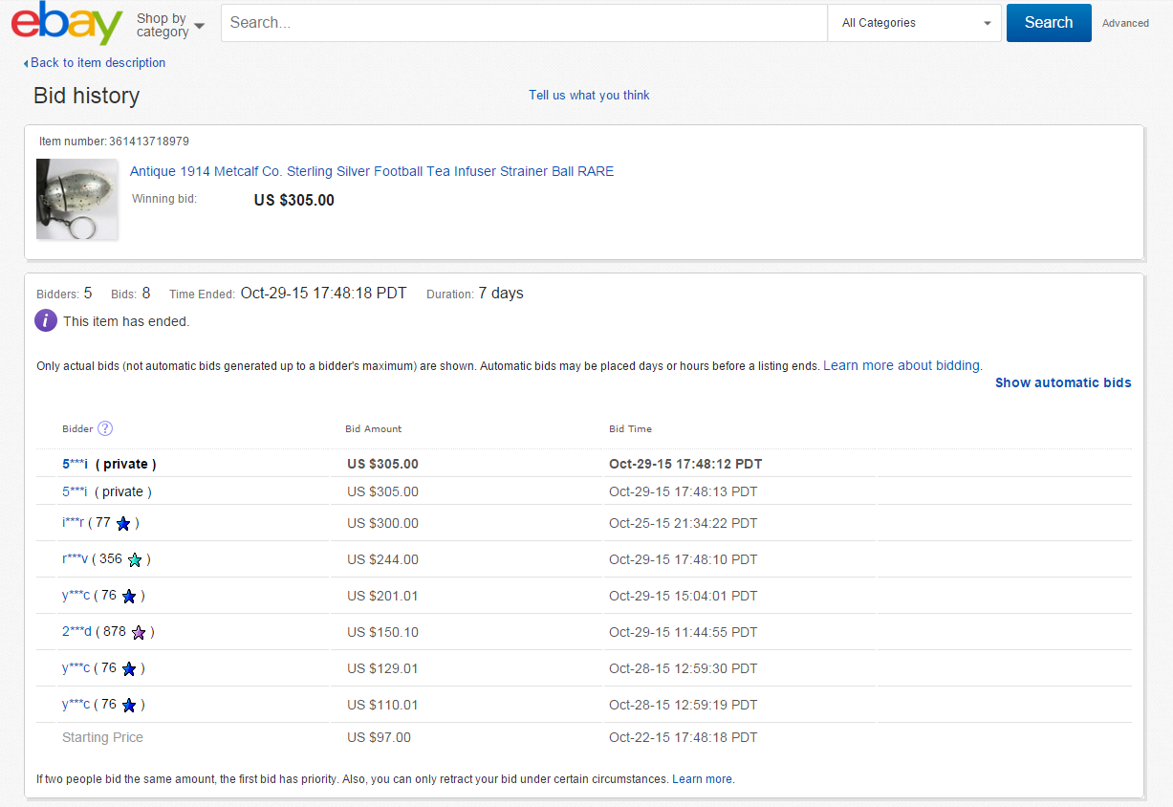
Task: Click the tea infuser item thumbnail
Action: pyautogui.click(x=76, y=199)
